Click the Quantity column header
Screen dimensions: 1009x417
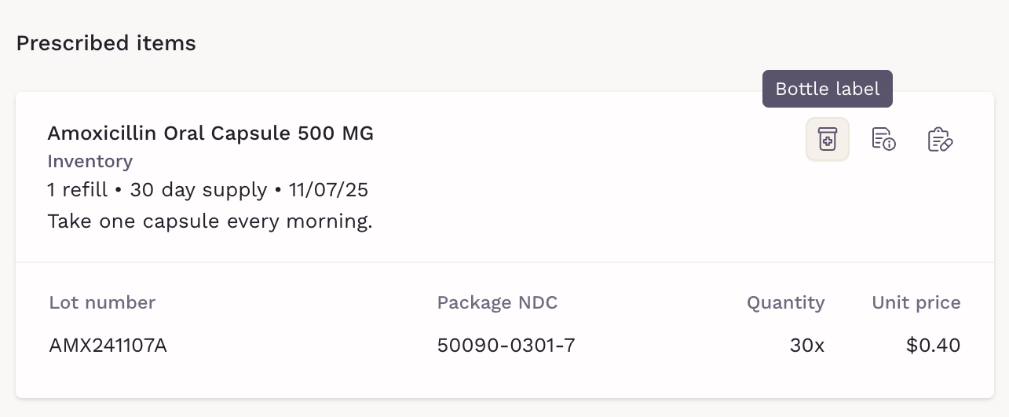tap(785, 303)
